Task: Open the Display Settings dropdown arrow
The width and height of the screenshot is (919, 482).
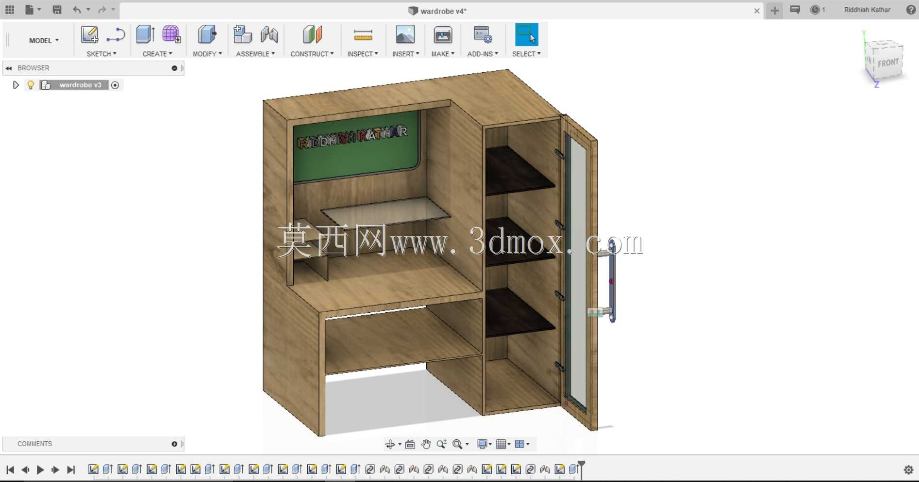Action: (490, 444)
